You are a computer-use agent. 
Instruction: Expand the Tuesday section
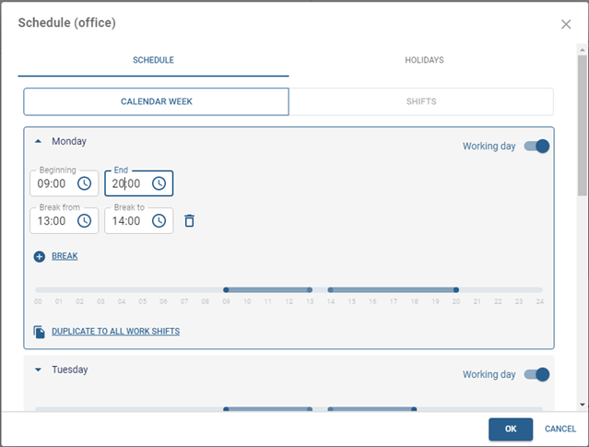point(39,371)
